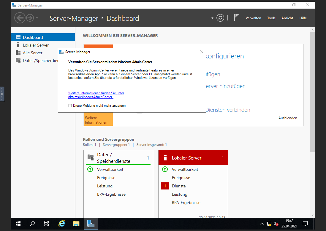Open the Verwalten menu
Viewport: 326px width, 231px height.
[253, 18]
